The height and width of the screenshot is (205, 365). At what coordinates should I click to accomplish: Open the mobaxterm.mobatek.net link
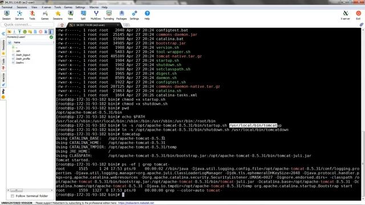point(136,203)
